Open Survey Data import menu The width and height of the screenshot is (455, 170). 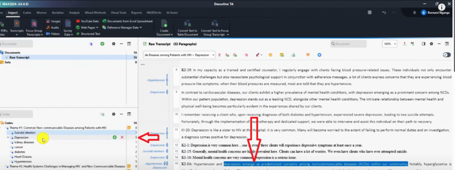point(68,28)
